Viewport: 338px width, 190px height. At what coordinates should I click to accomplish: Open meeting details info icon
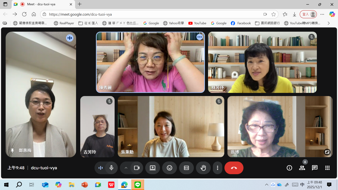[289, 168]
